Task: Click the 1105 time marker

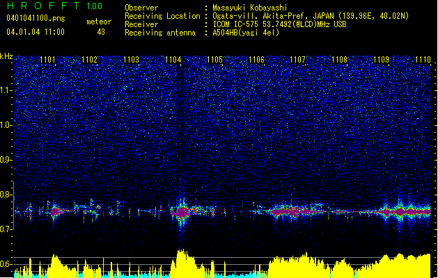Action: tap(214, 59)
